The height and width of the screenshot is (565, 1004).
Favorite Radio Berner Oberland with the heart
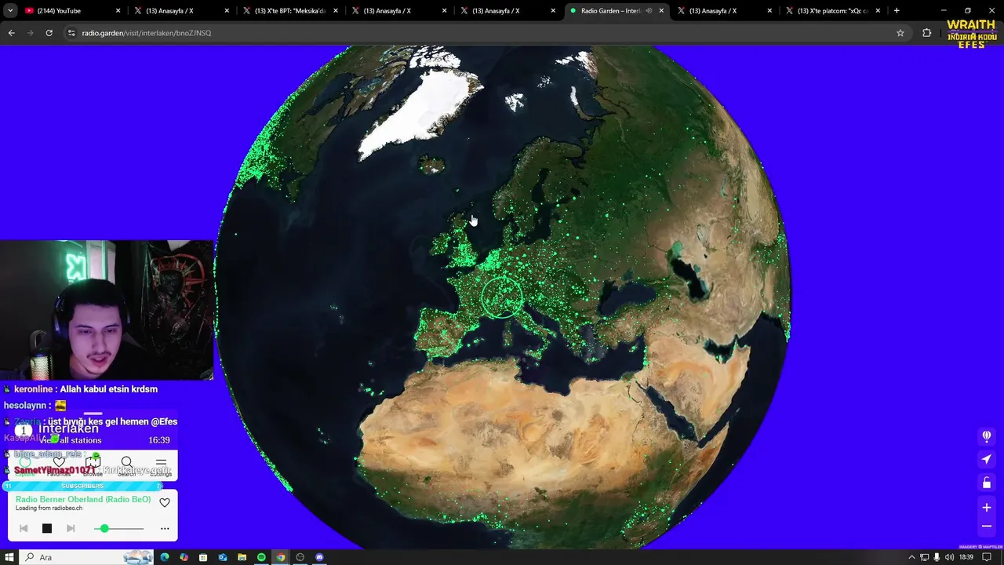pyautogui.click(x=165, y=503)
